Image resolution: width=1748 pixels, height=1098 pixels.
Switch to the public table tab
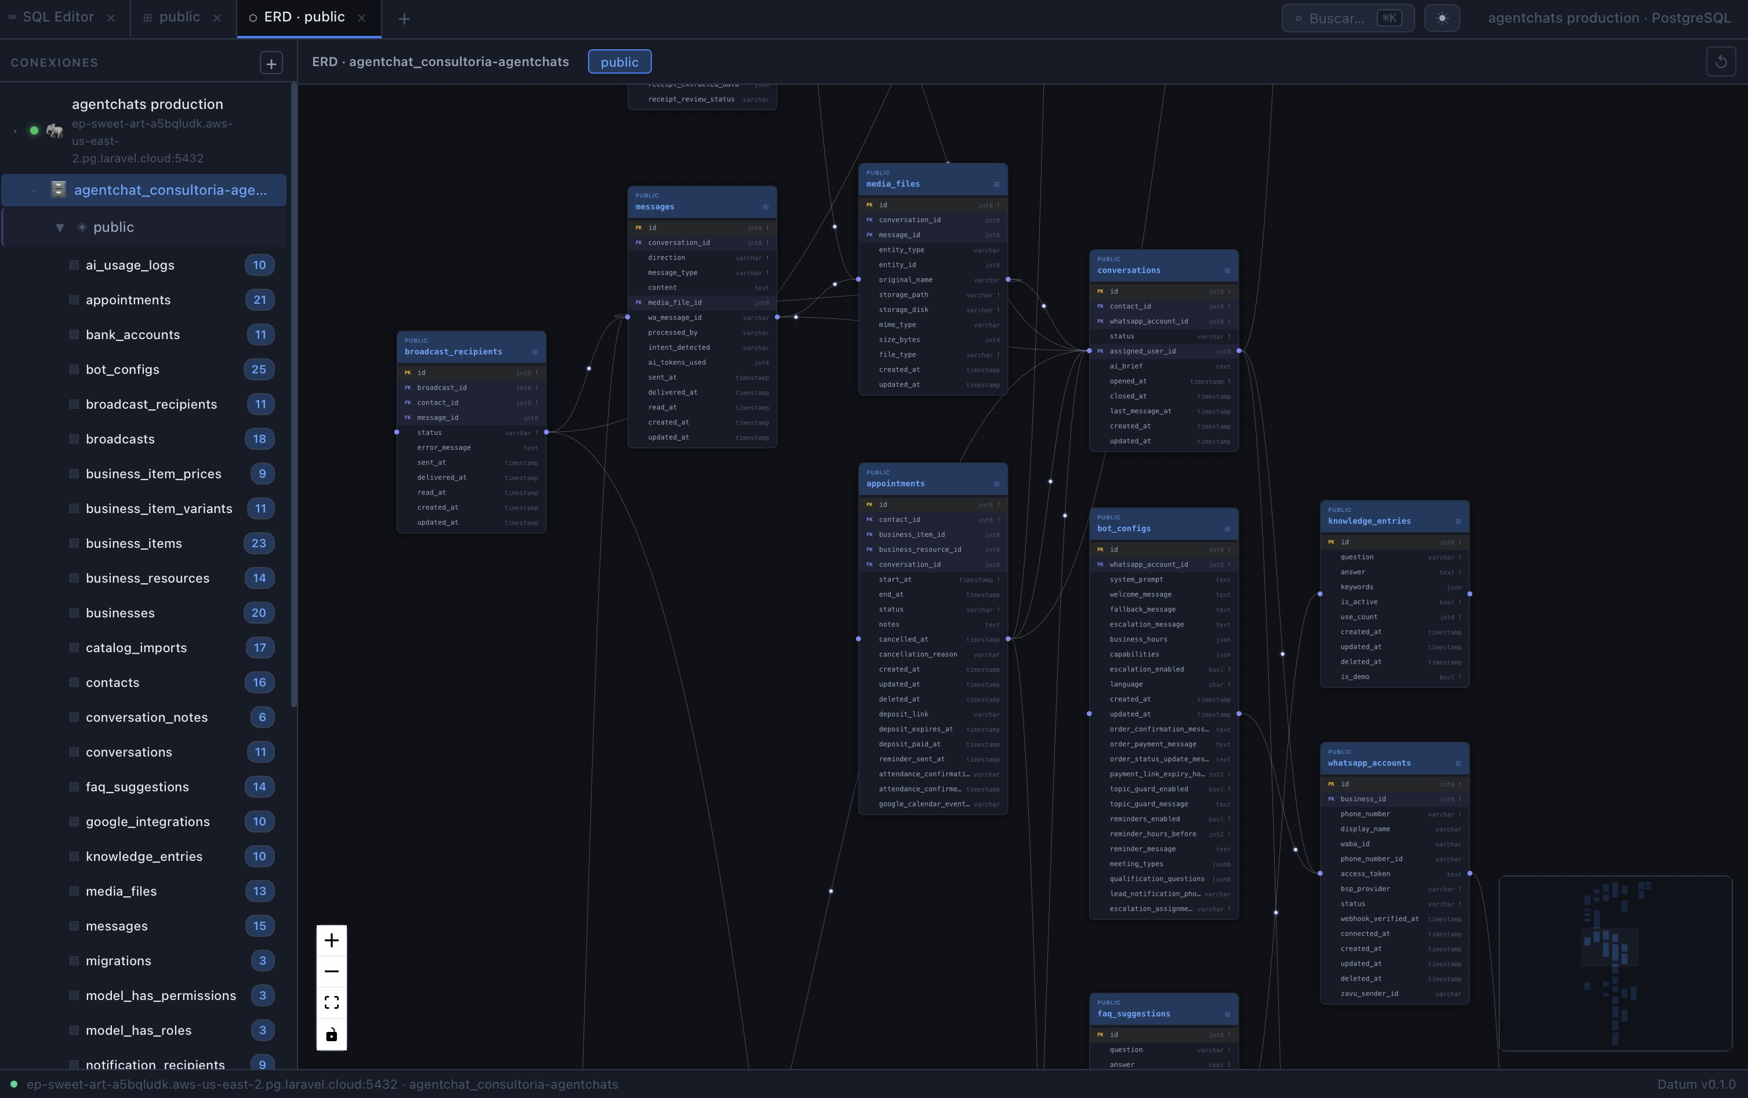179,17
